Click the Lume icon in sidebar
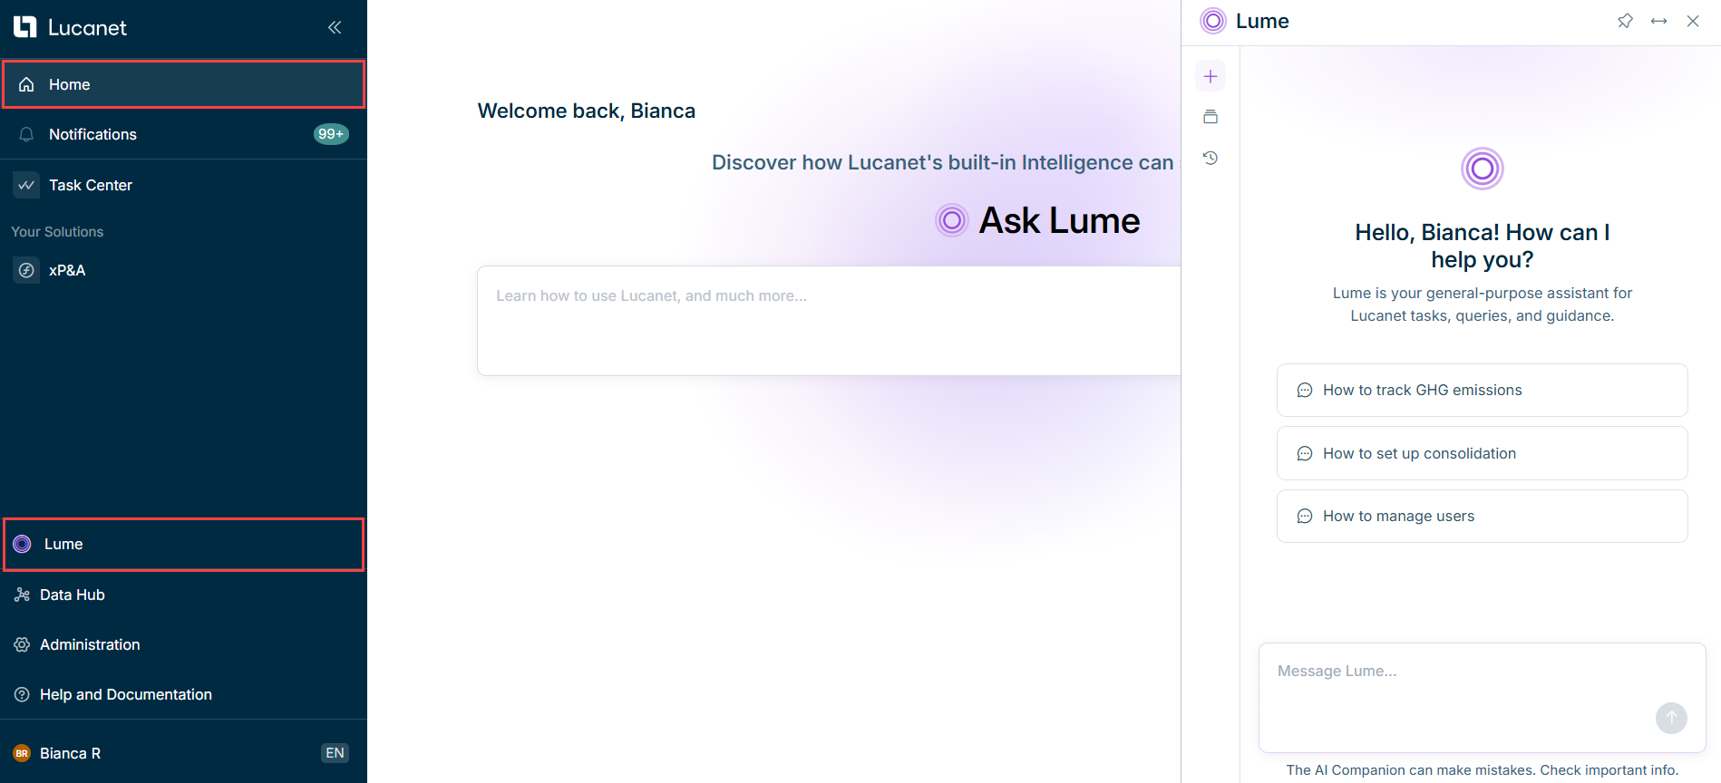1721x783 pixels. pyautogui.click(x=23, y=544)
